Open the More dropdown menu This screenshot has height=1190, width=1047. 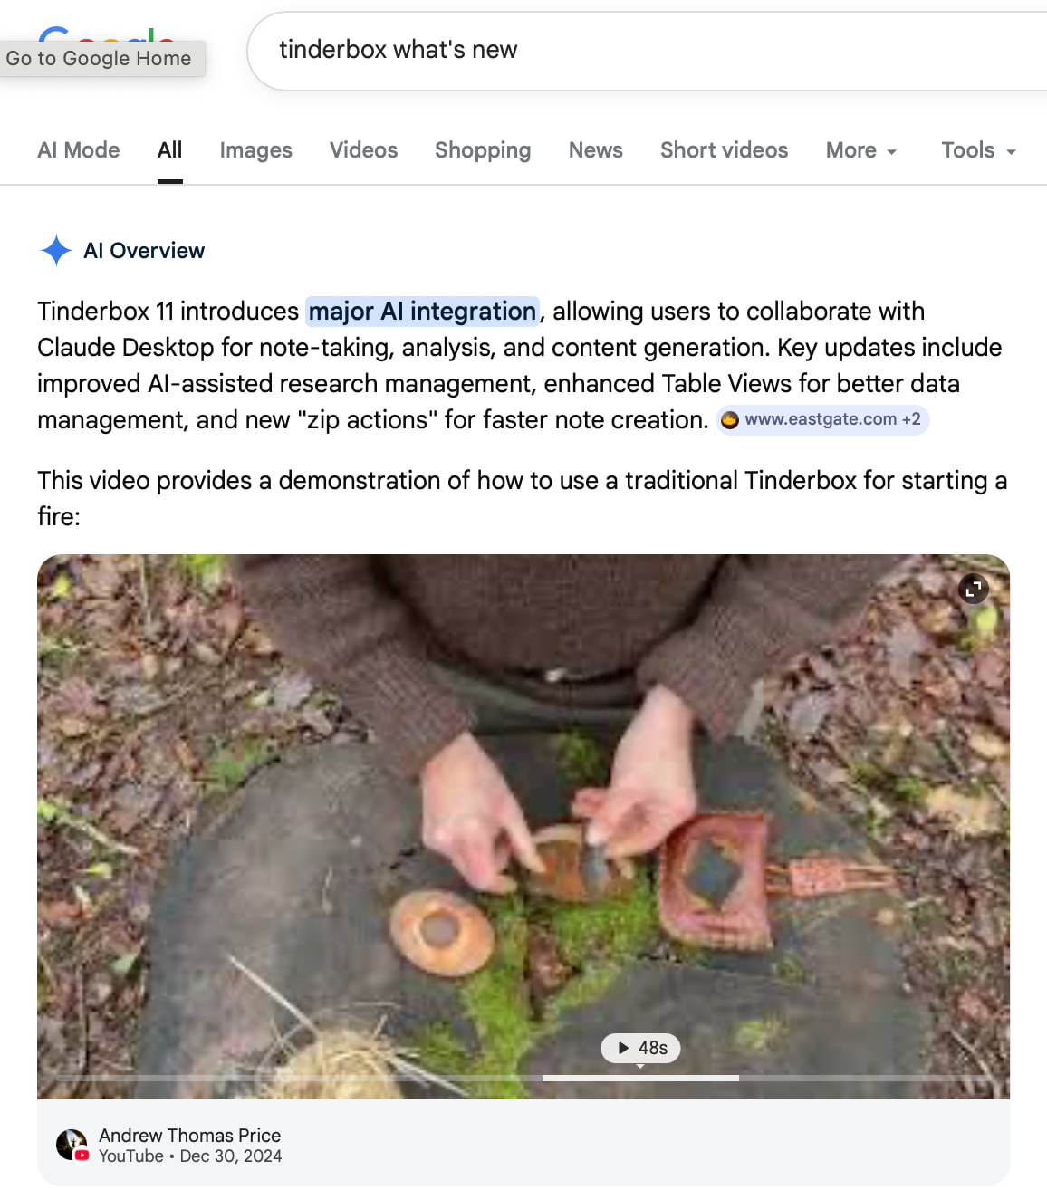tap(860, 150)
